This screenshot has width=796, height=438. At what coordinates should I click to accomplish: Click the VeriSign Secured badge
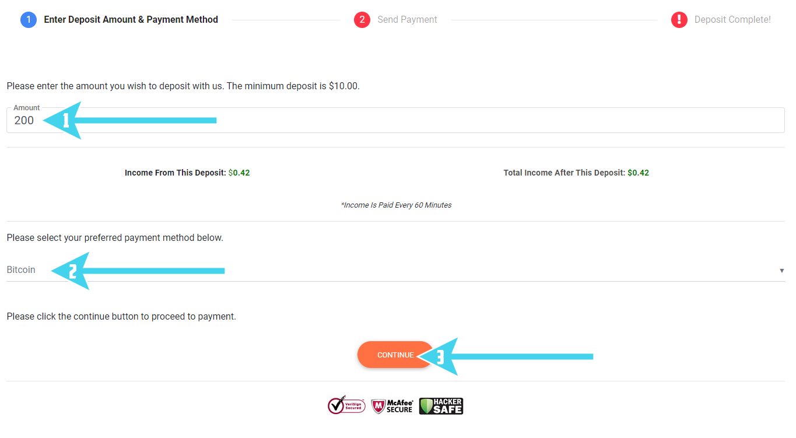click(x=346, y=405)
